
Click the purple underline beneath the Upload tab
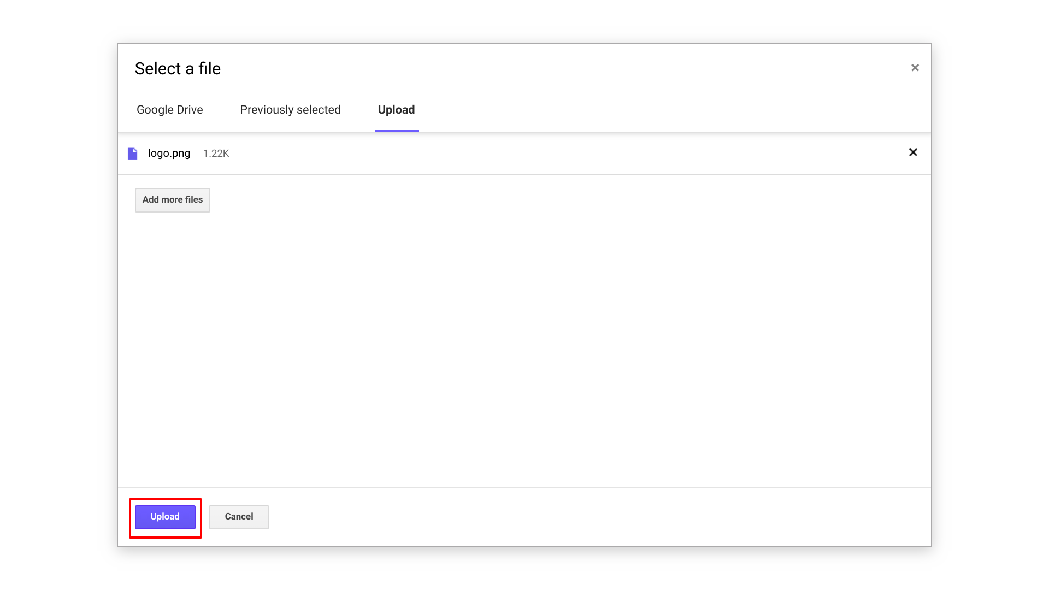pos(396,131)
